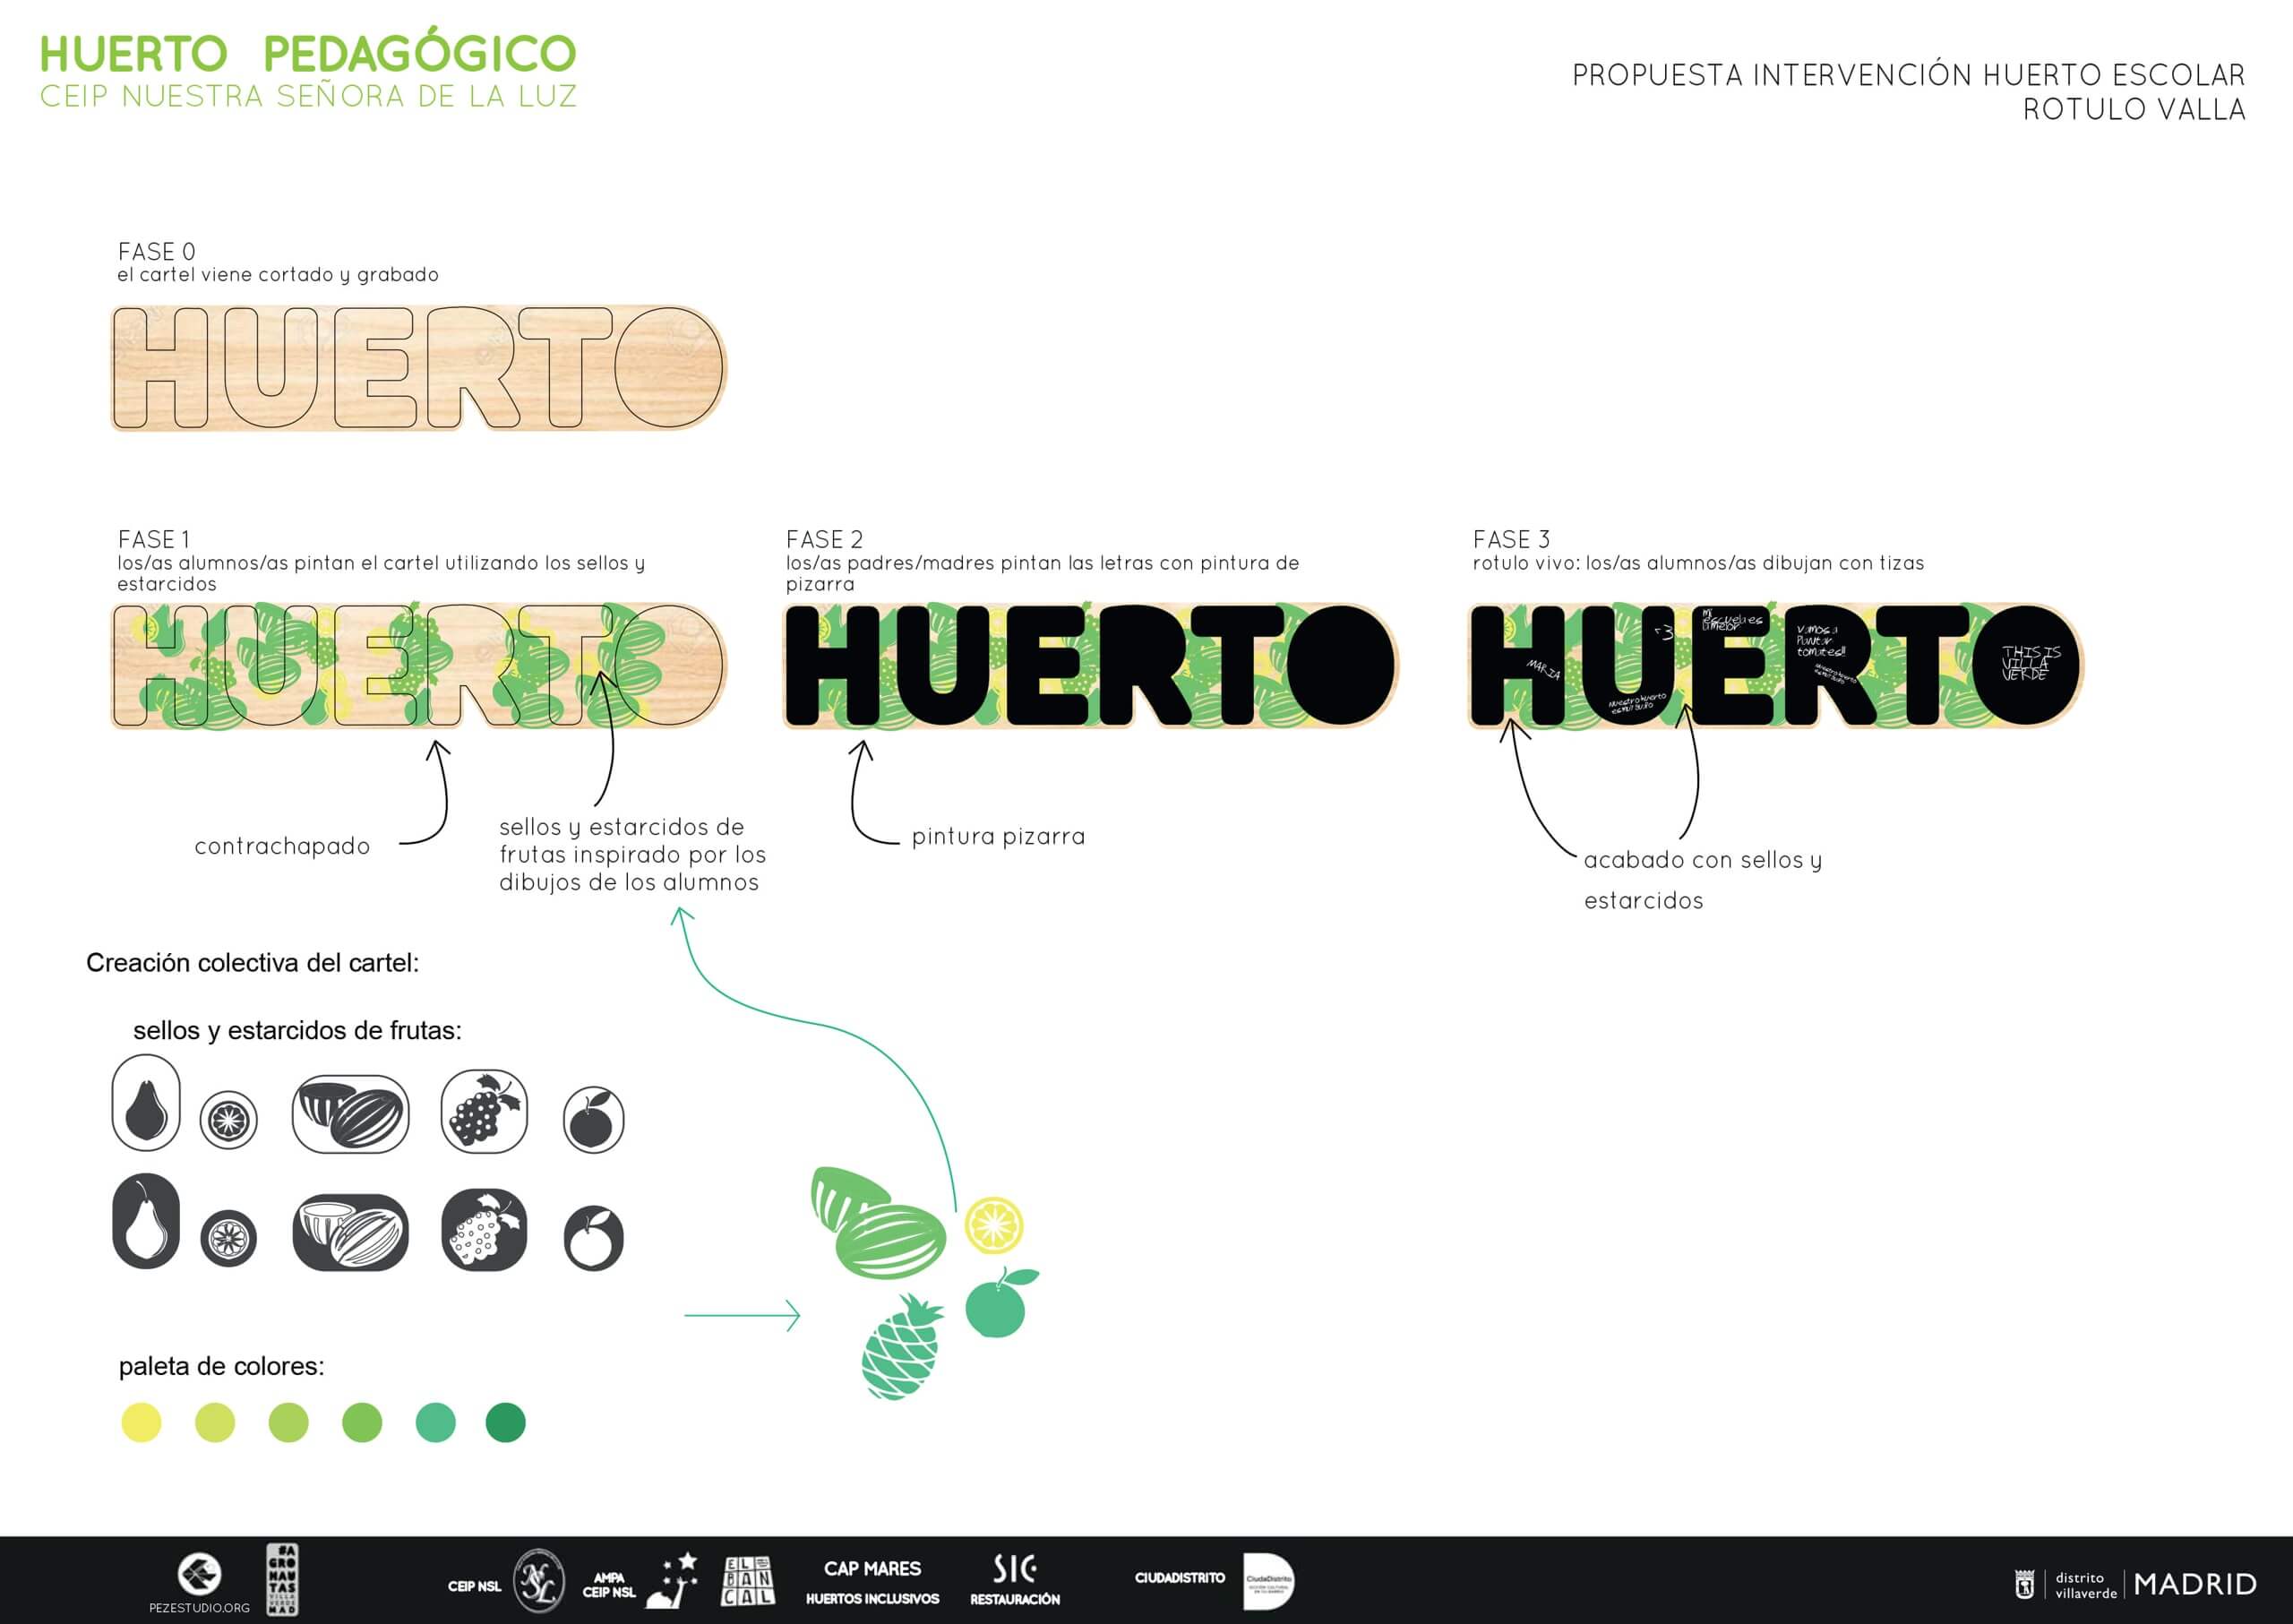Click the CAP MARES huertos inclusivos text
Viewport: 2293px width, 1624px height.
[x=872, y=1582]
